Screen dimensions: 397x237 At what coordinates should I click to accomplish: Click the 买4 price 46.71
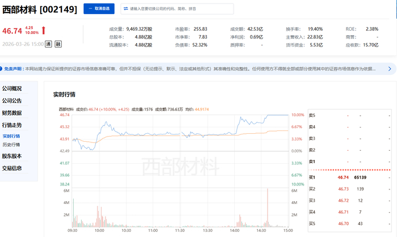click(x=343, y=212)
